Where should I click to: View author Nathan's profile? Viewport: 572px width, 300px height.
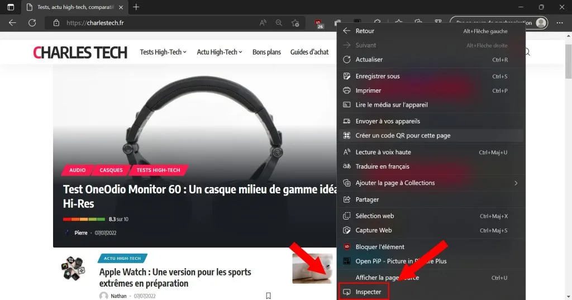point(118,296)
